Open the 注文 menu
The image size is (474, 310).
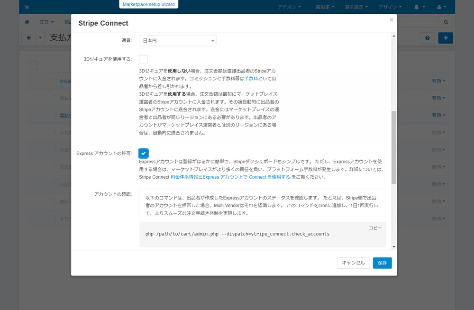coord(46,22)
